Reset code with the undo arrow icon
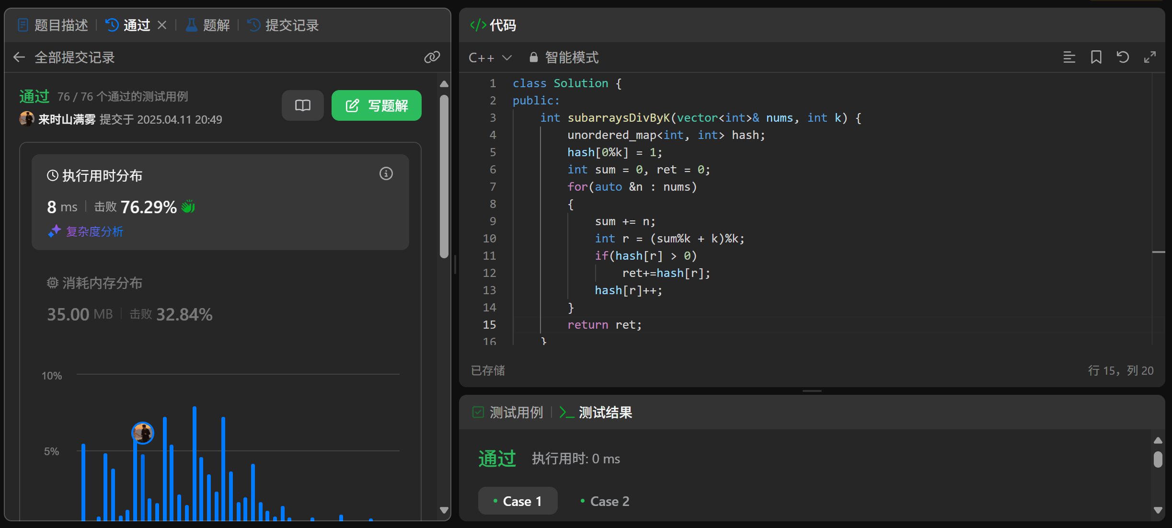Viewport: 1172px width, 528px height. (x=1123, y=57)
